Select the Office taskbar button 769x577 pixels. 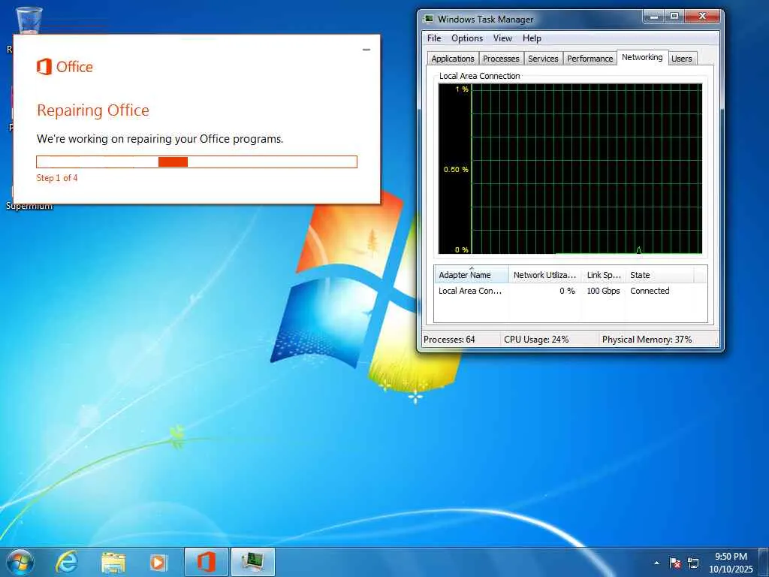207,562
